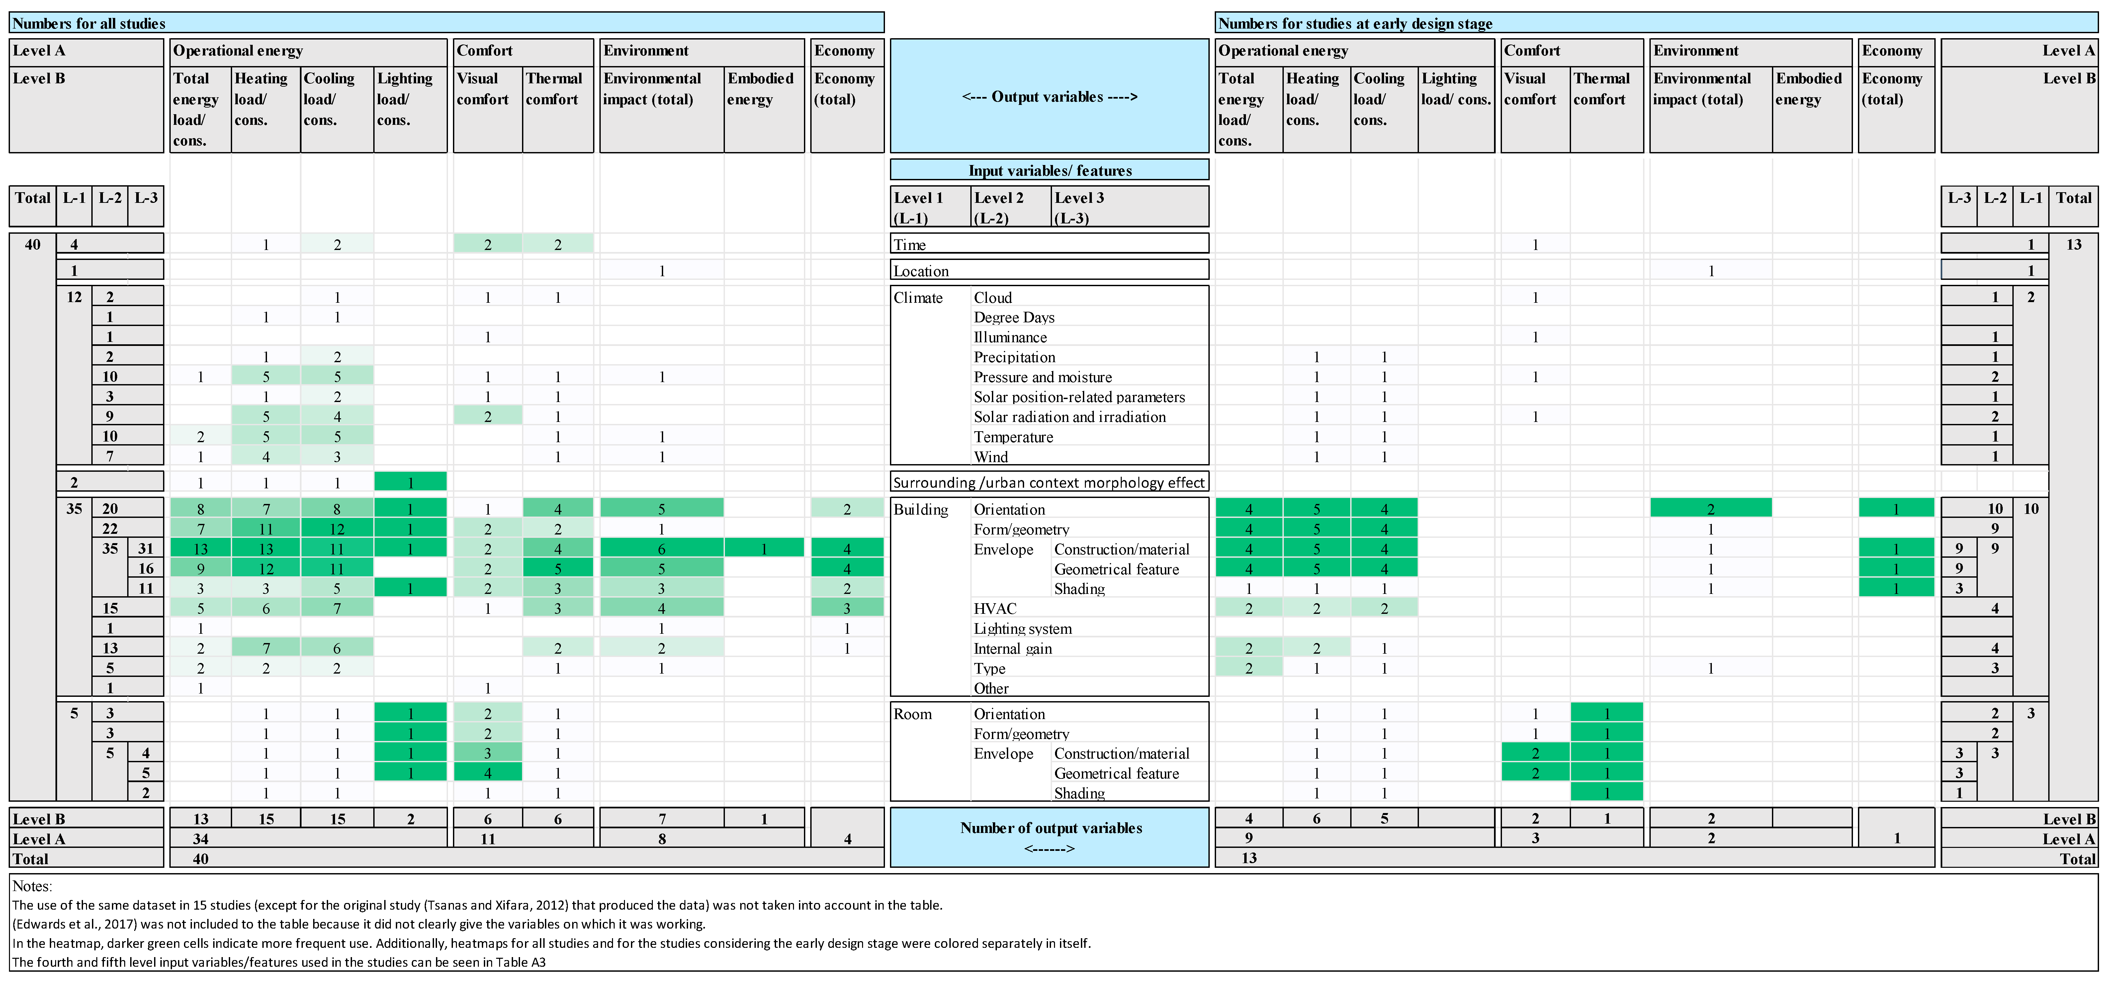Click the dark green cell with value 13 under Total energy
2108x982 pixels.
pyautogui.click(x=201, y=548)
